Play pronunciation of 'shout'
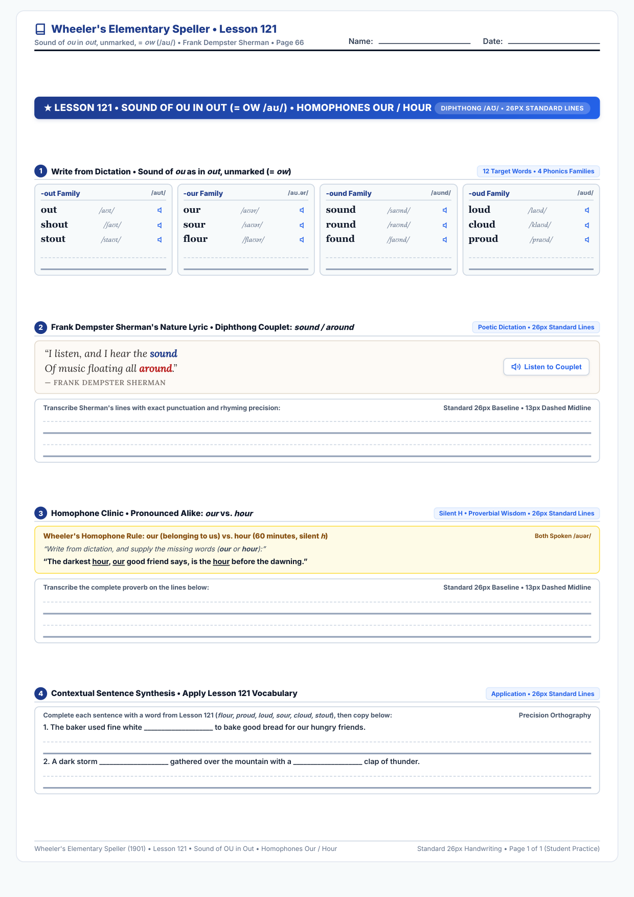634x897 pixels. (160, 225)
